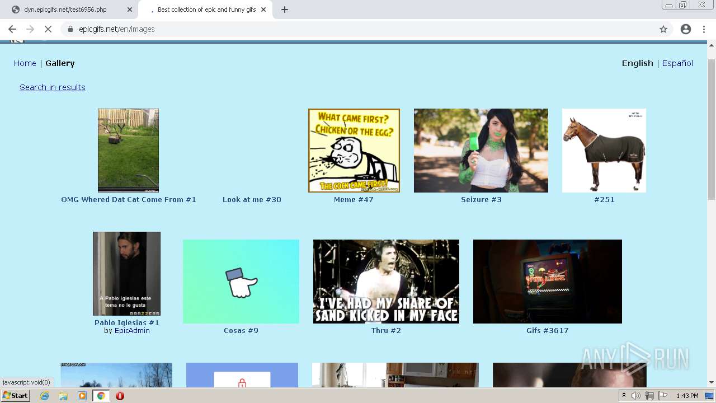This screenshot has height=403, width=716.
Task: Select English language
Action: coord(638,63)
